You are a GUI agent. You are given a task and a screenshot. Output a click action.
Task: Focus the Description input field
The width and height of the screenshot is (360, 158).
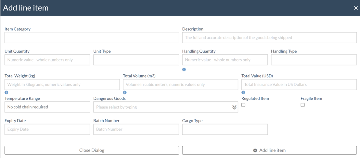pyautogui.click(x=269, y=38)
